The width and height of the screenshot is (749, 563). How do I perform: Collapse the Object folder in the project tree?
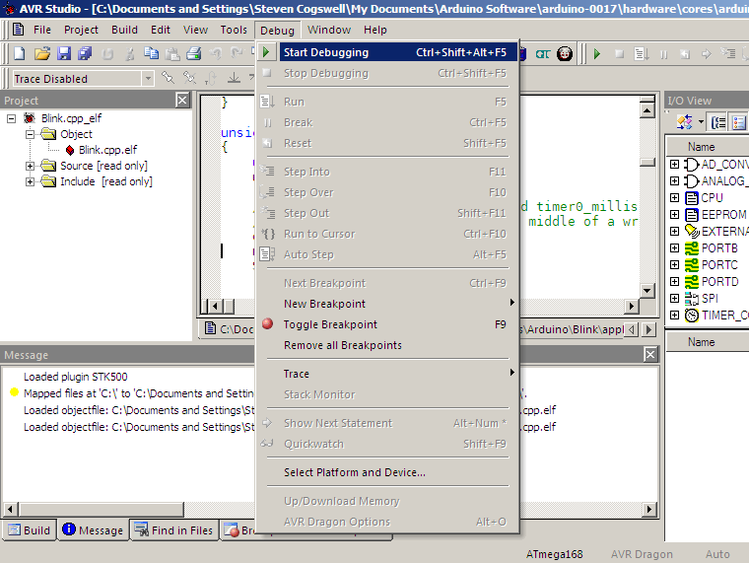(x=31, y=134)
